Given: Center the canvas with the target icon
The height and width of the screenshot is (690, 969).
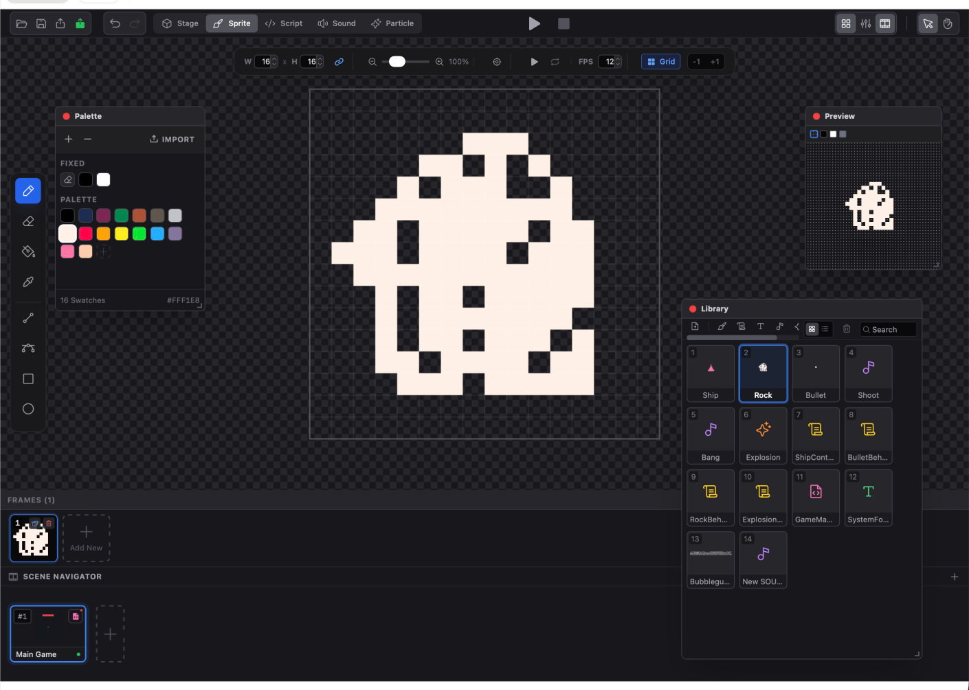Looking at the screenshot, I should (x=497, y=62).
